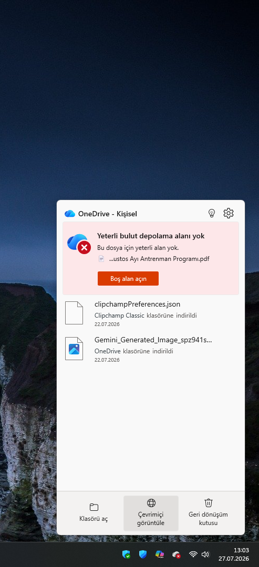Open Windows Security tray icon with green check
The height and width of the screenshot is (567, 259).
pyautogui.click(x=126, y=554)
